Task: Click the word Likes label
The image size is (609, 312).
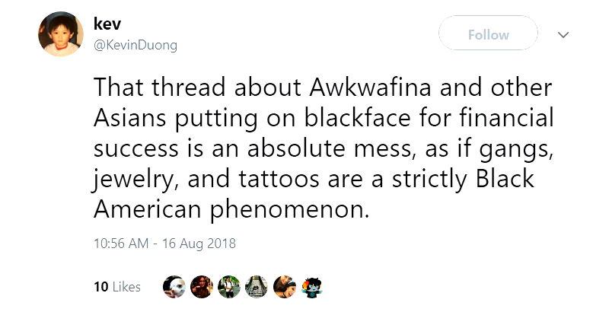Action: pyautogui.click(x=126, y=287)
